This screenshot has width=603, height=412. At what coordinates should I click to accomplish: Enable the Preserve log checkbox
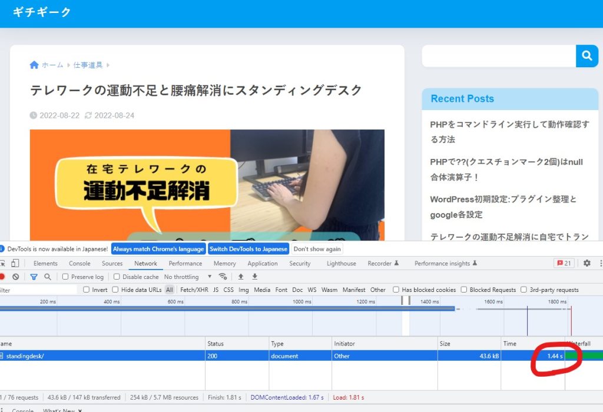tap(66, 277)
